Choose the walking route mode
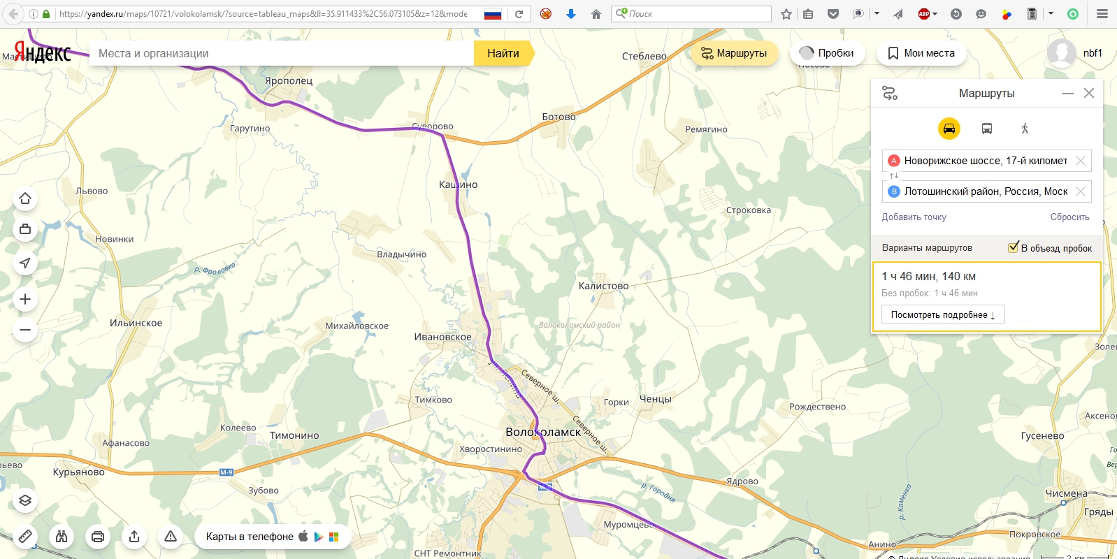 coord(1025,129)
